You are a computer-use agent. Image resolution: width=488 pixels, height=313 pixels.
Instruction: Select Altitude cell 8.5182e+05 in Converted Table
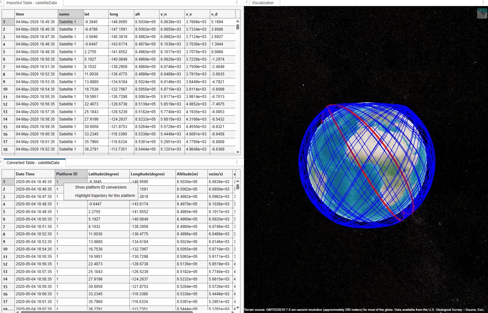coord(192,272)
